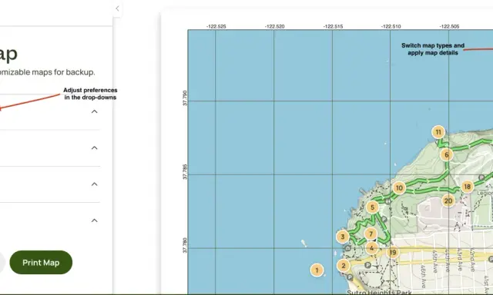
Task: Select waypoint marker 18 on the trail
Action: coord(468,187)
